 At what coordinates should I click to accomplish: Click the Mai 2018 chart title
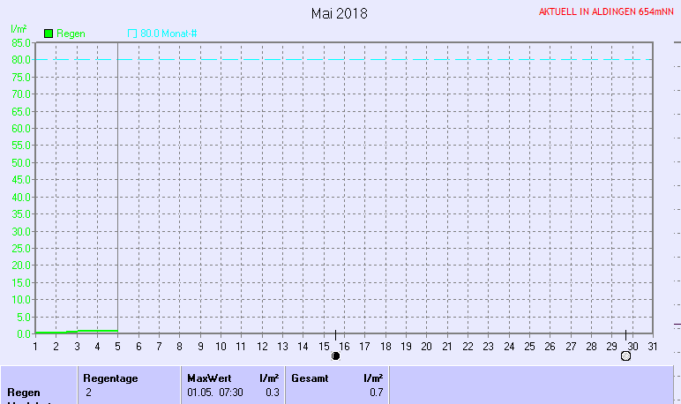(340, 13)
